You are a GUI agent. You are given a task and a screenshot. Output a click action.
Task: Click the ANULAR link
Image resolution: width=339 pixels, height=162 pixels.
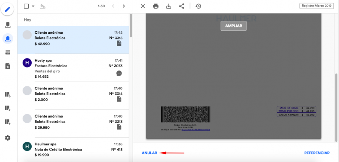click(149, 153)
